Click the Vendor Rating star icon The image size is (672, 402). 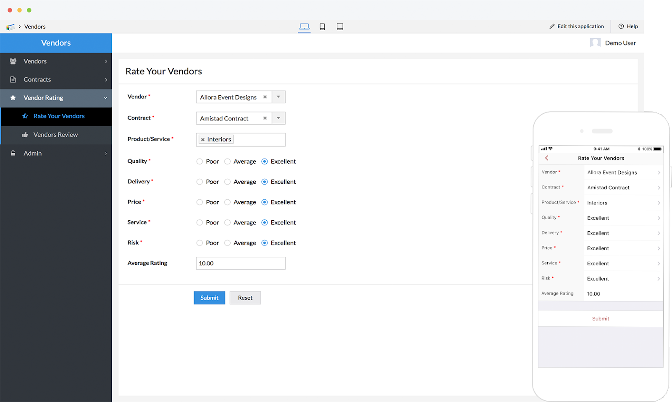pos(13,98)
